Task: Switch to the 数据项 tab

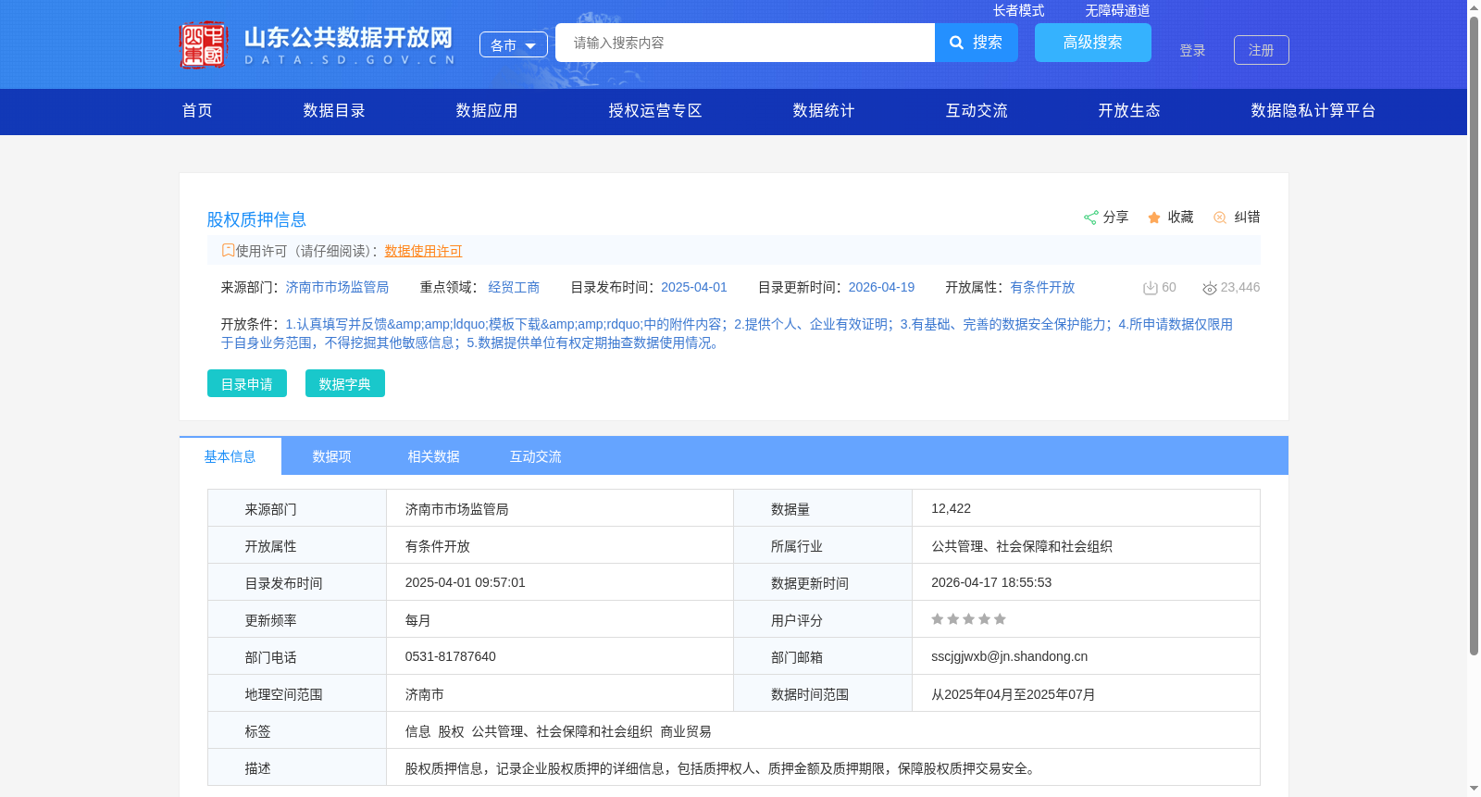Action: click(331, 456)
